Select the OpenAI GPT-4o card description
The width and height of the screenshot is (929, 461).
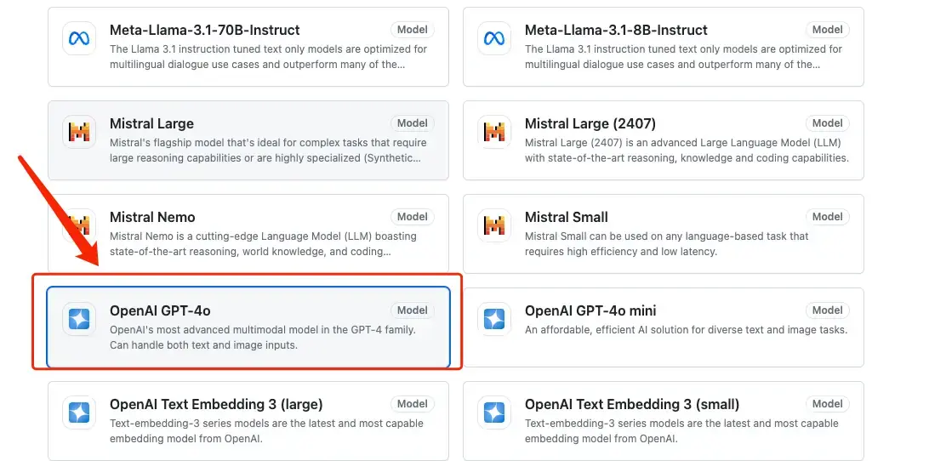262,338
